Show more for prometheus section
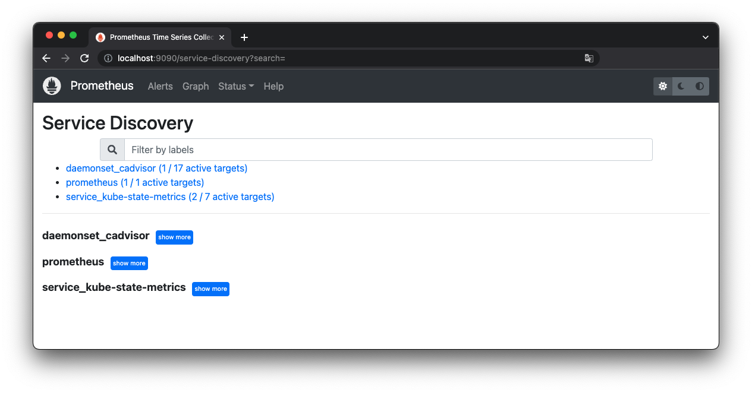This screenshot has height=393, width=752. click(129, 263)
